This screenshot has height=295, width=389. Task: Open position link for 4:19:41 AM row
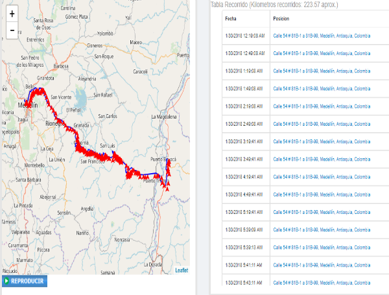pyautogui.click(x=322, y=176)
